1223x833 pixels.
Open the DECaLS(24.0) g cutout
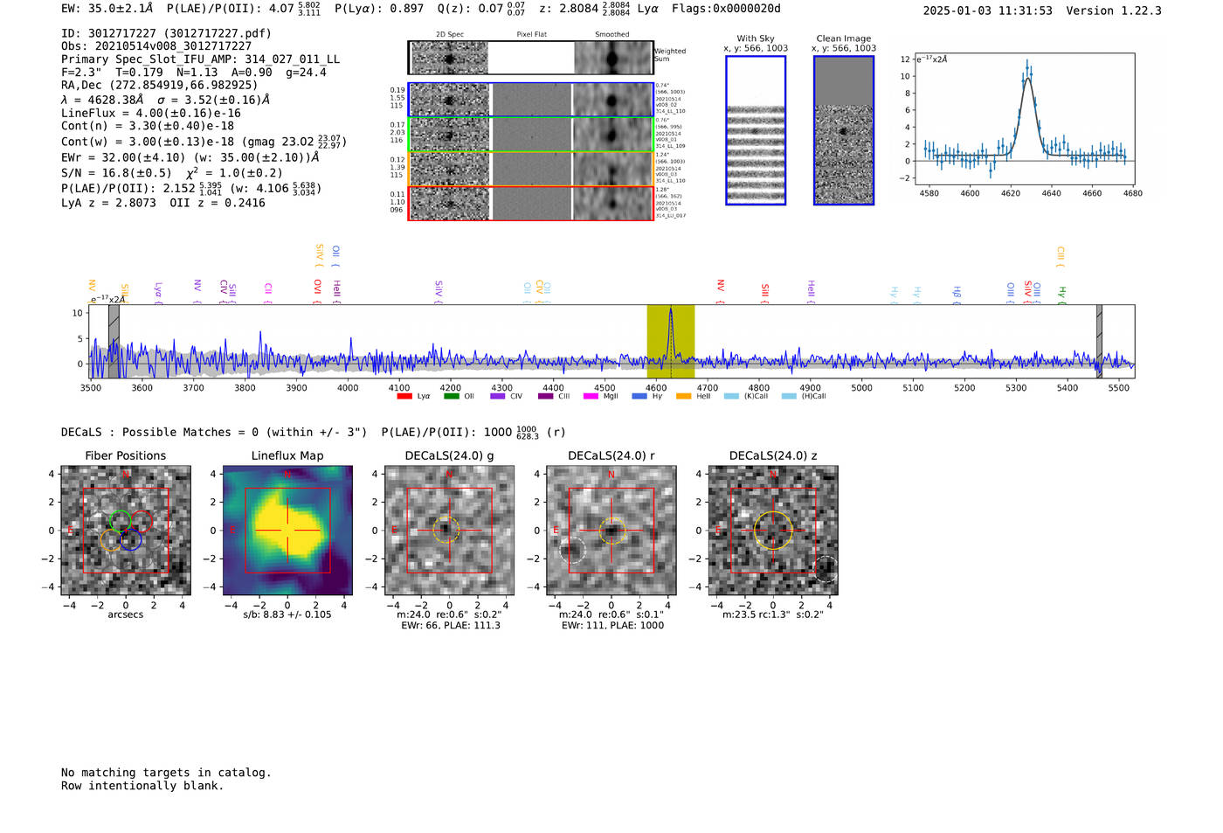(450, 531)
